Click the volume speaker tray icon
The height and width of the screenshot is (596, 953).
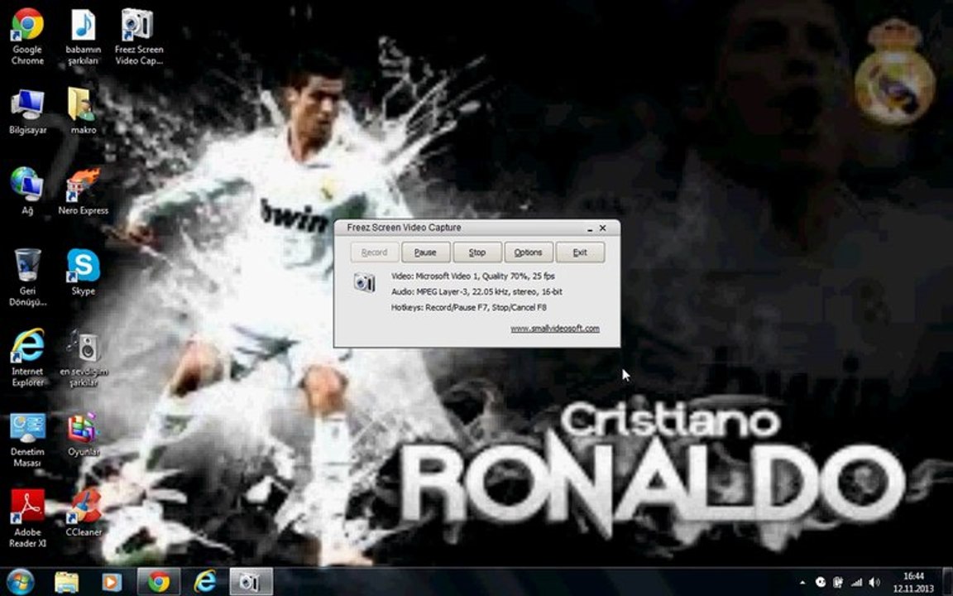pos(874,583)
